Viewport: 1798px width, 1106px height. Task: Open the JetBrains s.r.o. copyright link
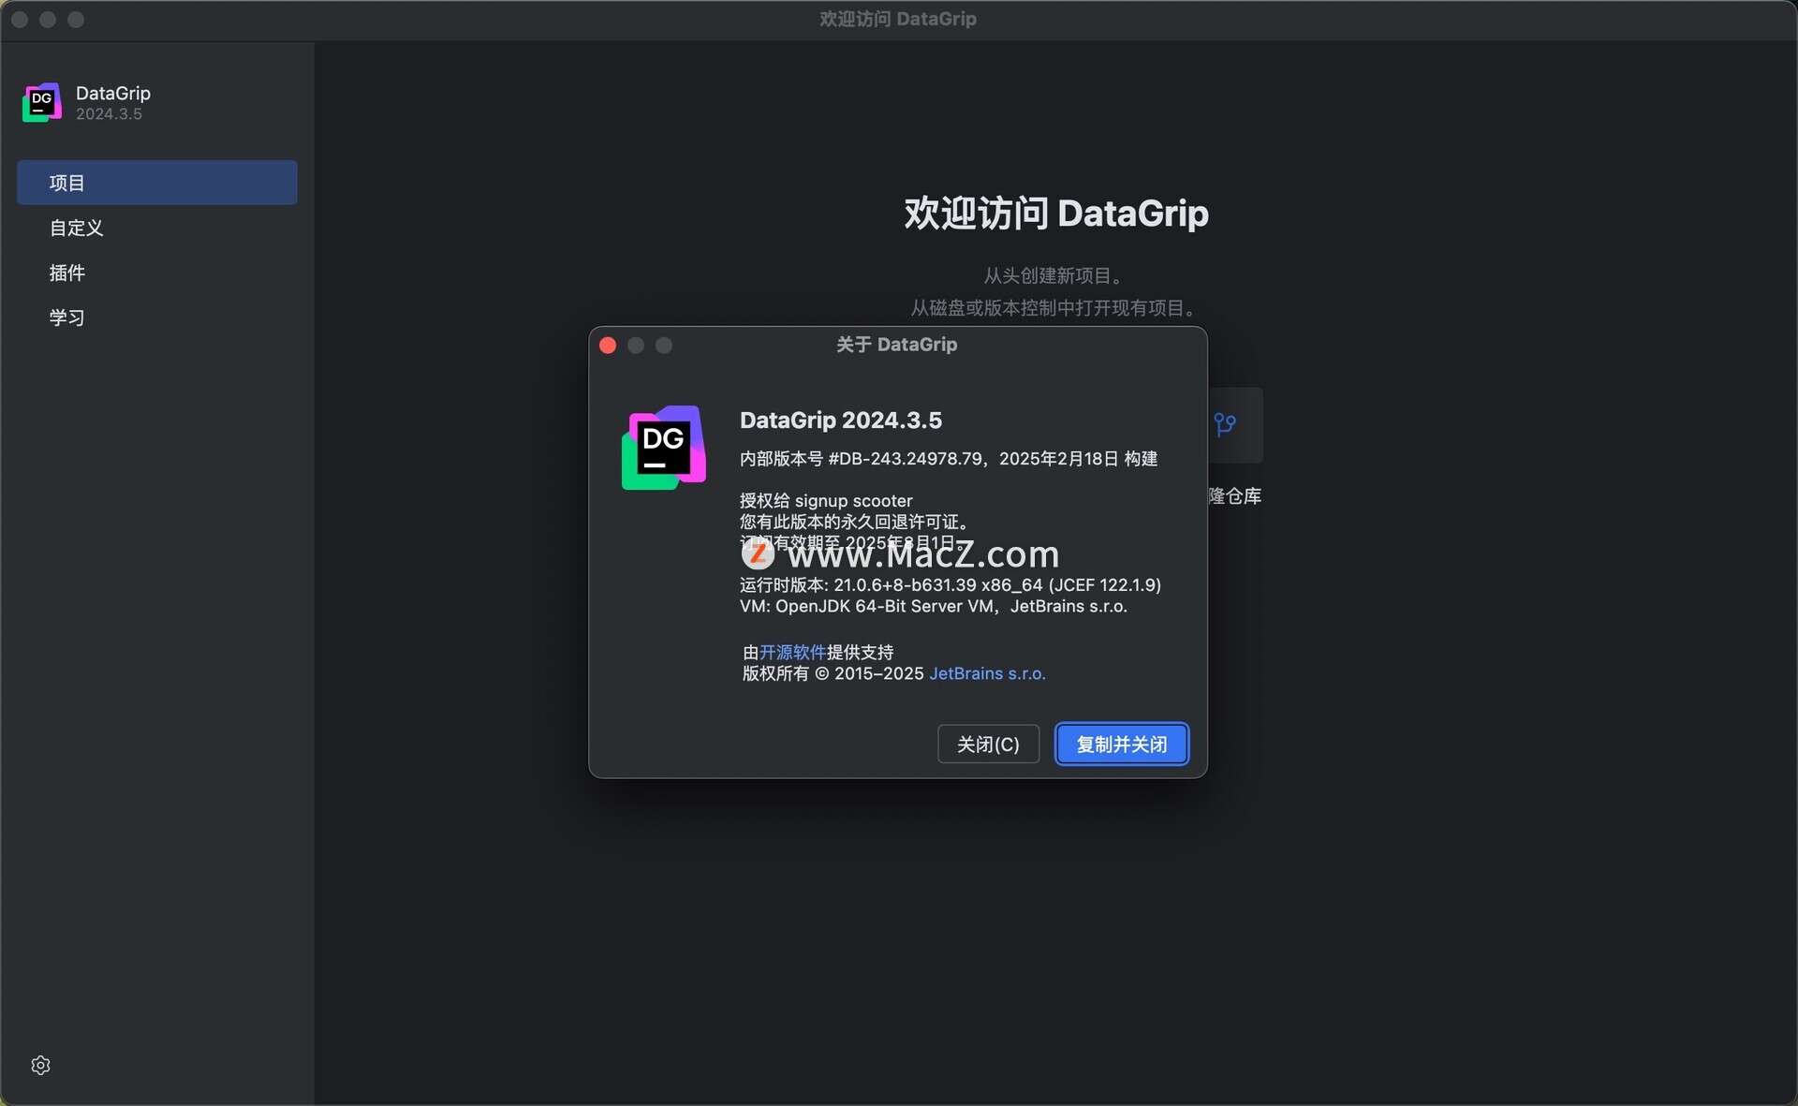coord(987,673)
